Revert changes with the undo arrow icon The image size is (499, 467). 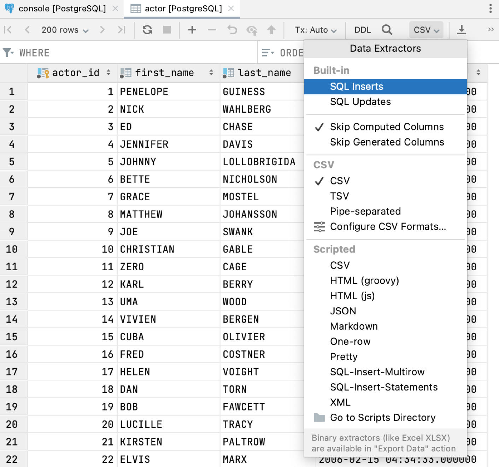click(x=232, y=30)
